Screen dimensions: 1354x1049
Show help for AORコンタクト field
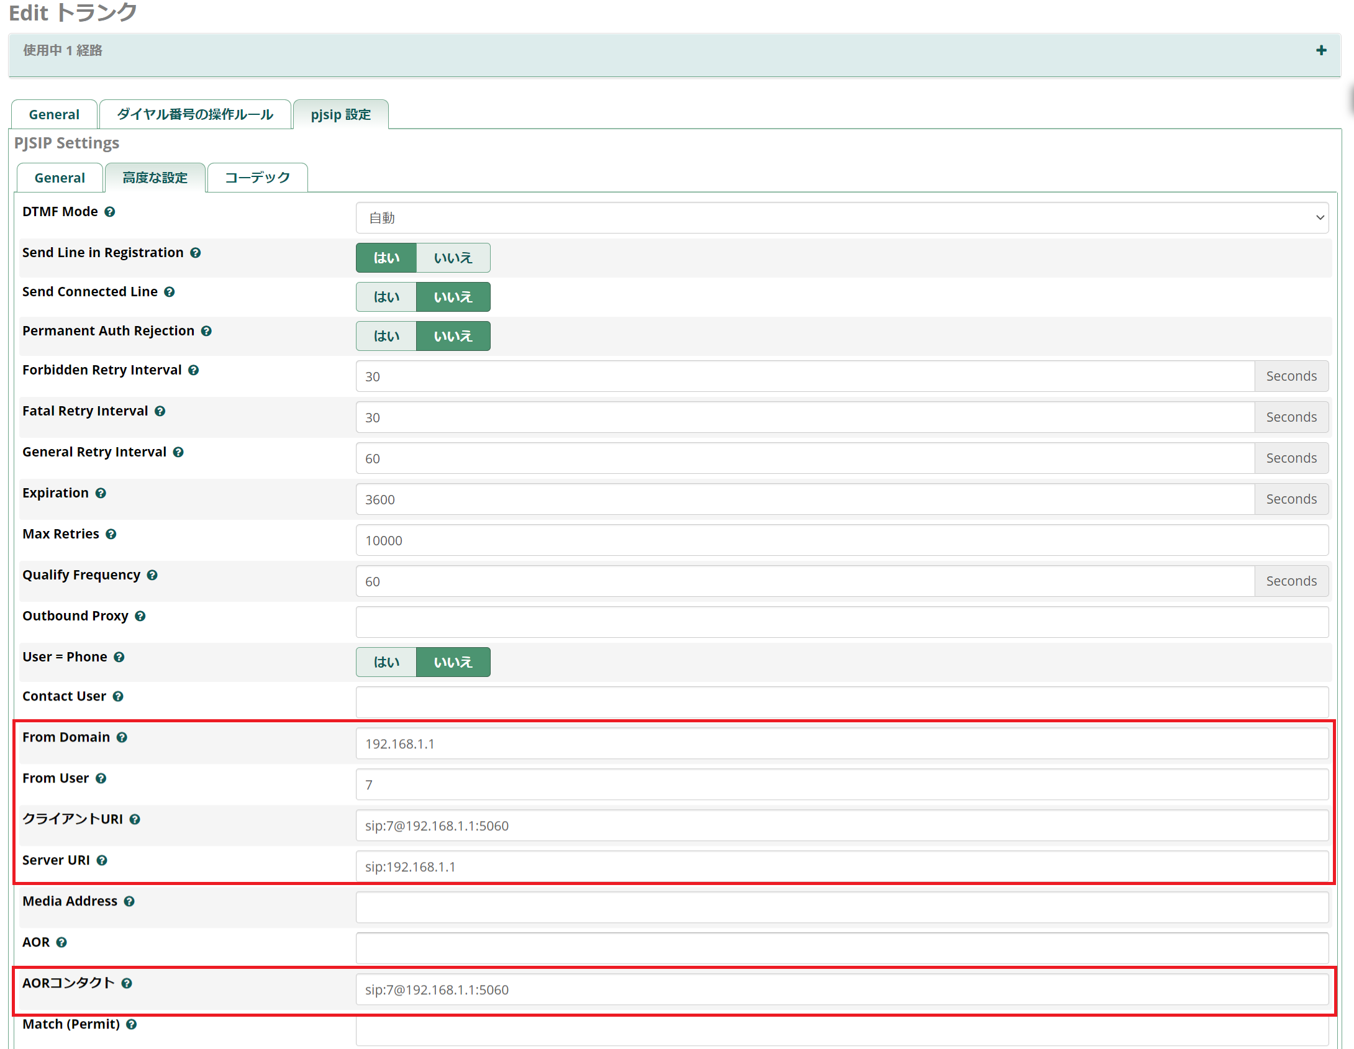(x=127, y=983)
